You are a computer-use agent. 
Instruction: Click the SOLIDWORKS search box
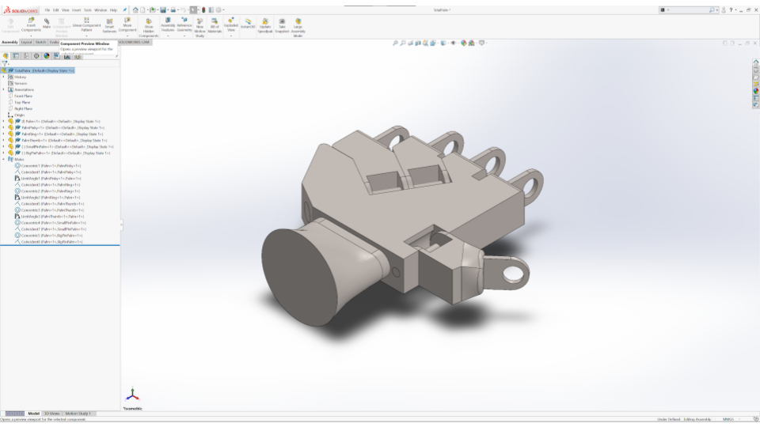[689, 9]
